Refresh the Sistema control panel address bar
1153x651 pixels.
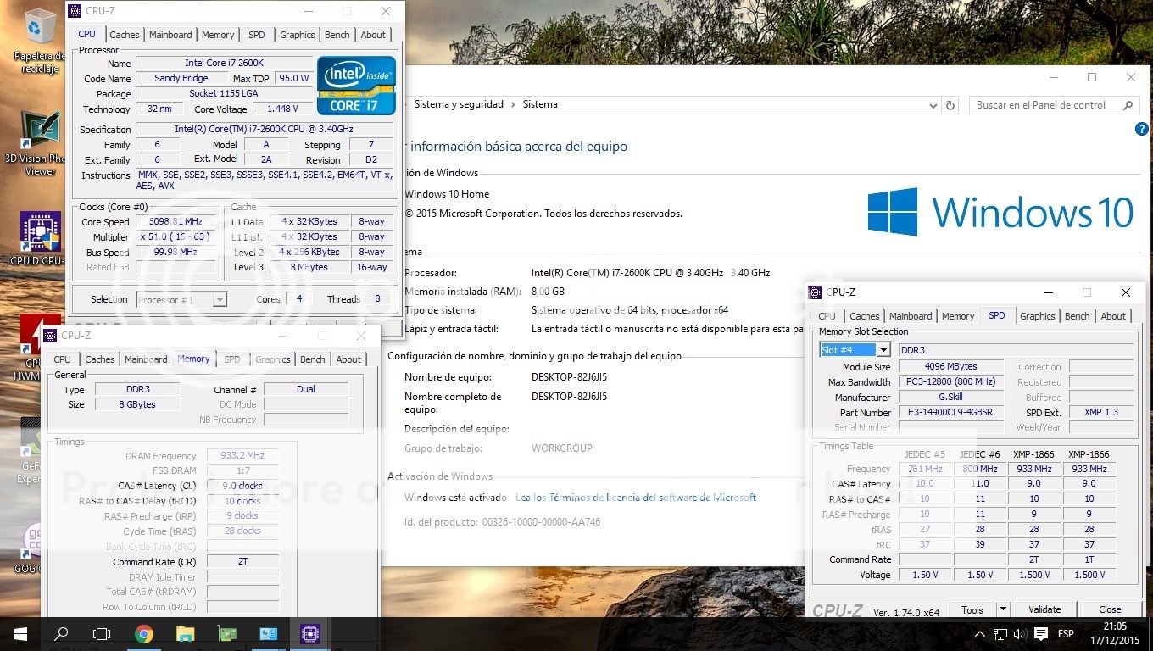[950, 105]
